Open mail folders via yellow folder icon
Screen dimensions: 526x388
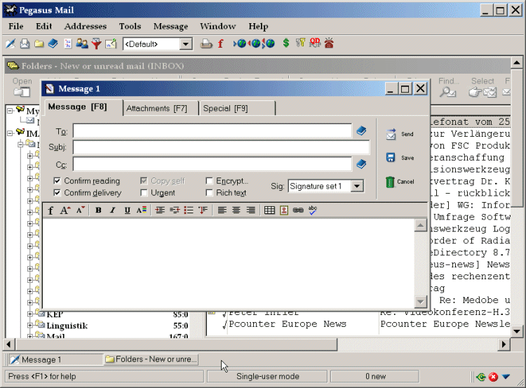pyautogui.click(x=39, y=44)
